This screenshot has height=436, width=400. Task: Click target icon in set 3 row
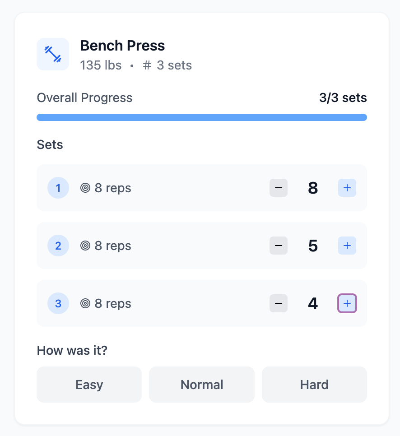point(85,303)
